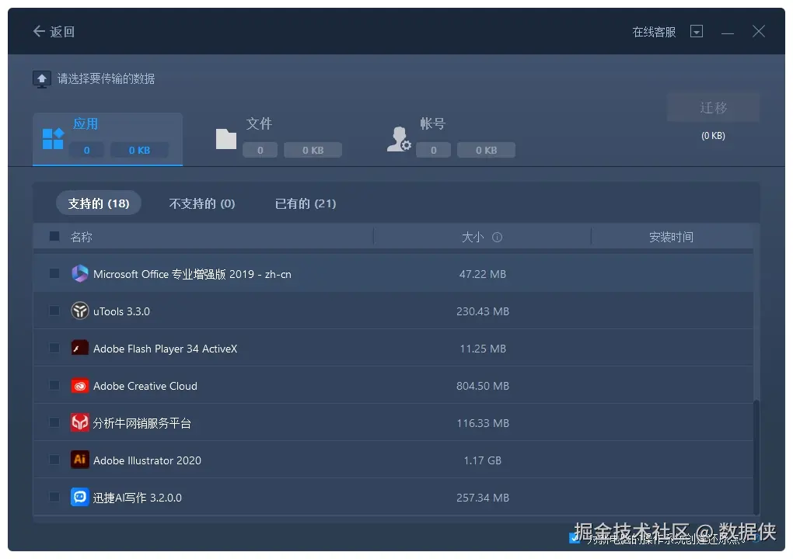The image size is (793, 559).
Task: Click the upload icon beside 请选择要传输的数据
Action: (x=42, y=79)
